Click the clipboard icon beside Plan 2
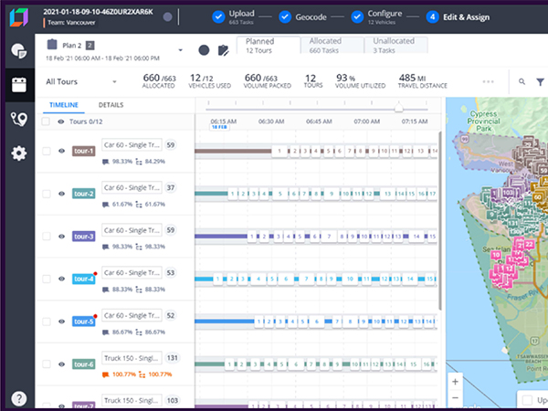 (52, 45)
